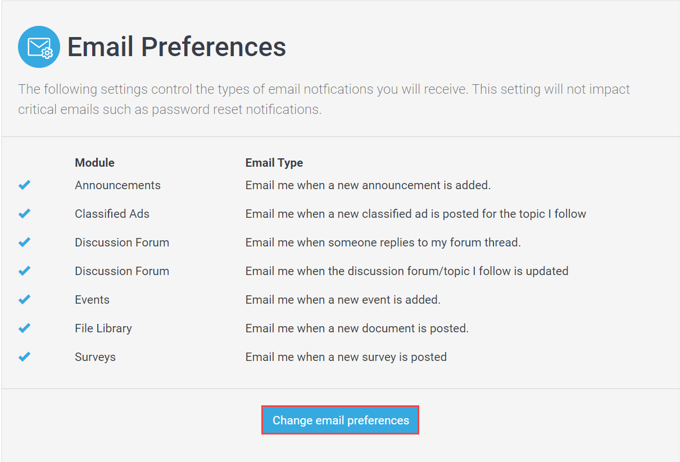
Task: Click the checkmark beside Classified Ads
Action: [24, 213]
